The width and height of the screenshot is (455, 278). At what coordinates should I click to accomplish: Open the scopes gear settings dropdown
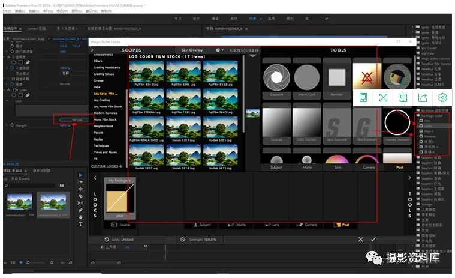[220, 50]
